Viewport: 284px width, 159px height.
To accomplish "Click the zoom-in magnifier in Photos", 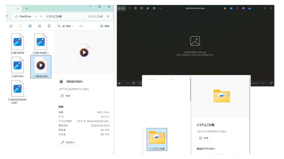I will tap(262, 83).
